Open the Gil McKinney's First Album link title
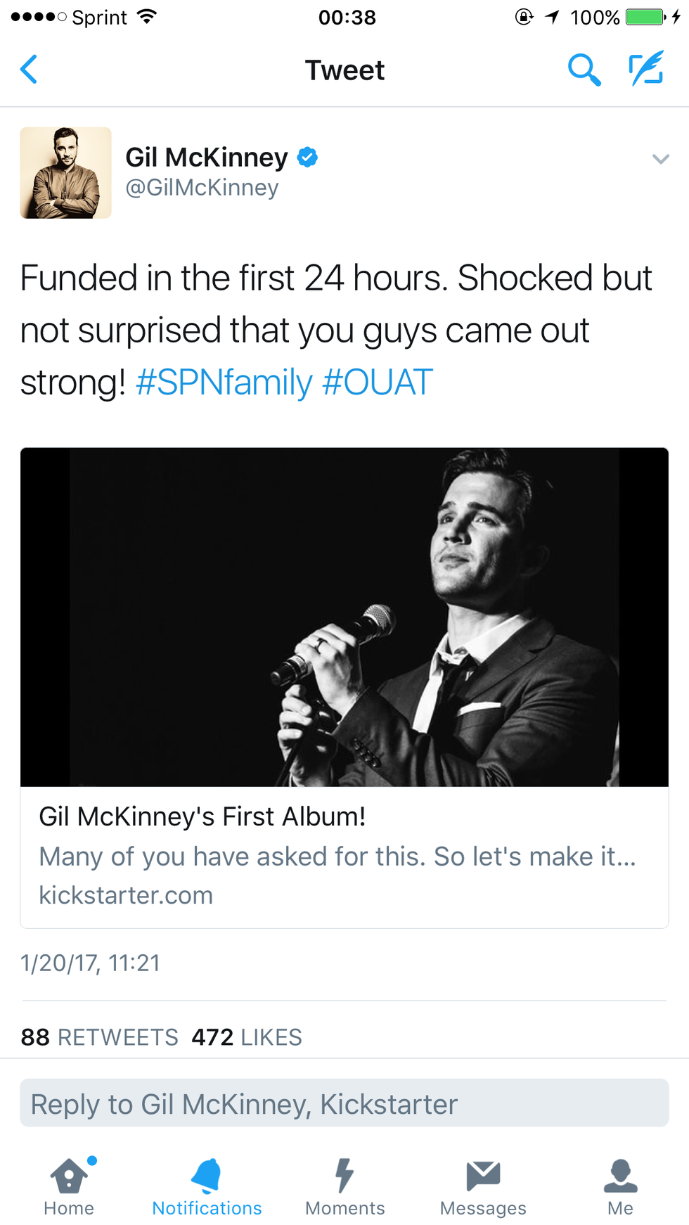Image resolution: width=689 pixels, height=1225 pixels. coord(202,816)
